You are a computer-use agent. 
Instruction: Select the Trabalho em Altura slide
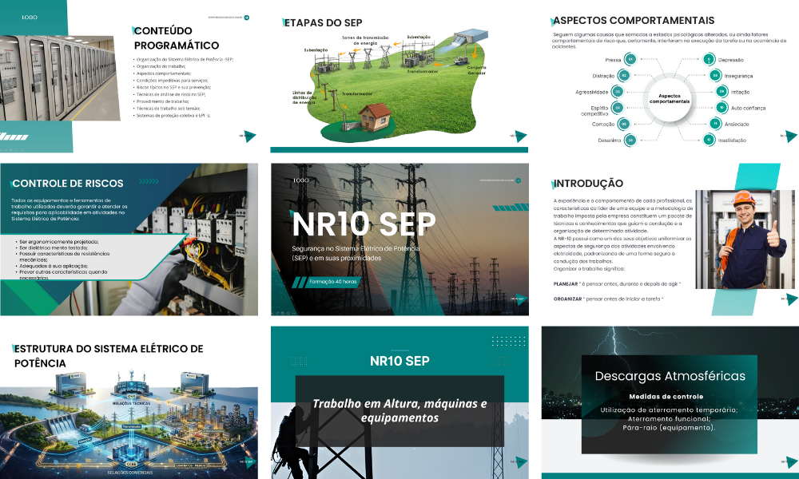click(399, 399)
